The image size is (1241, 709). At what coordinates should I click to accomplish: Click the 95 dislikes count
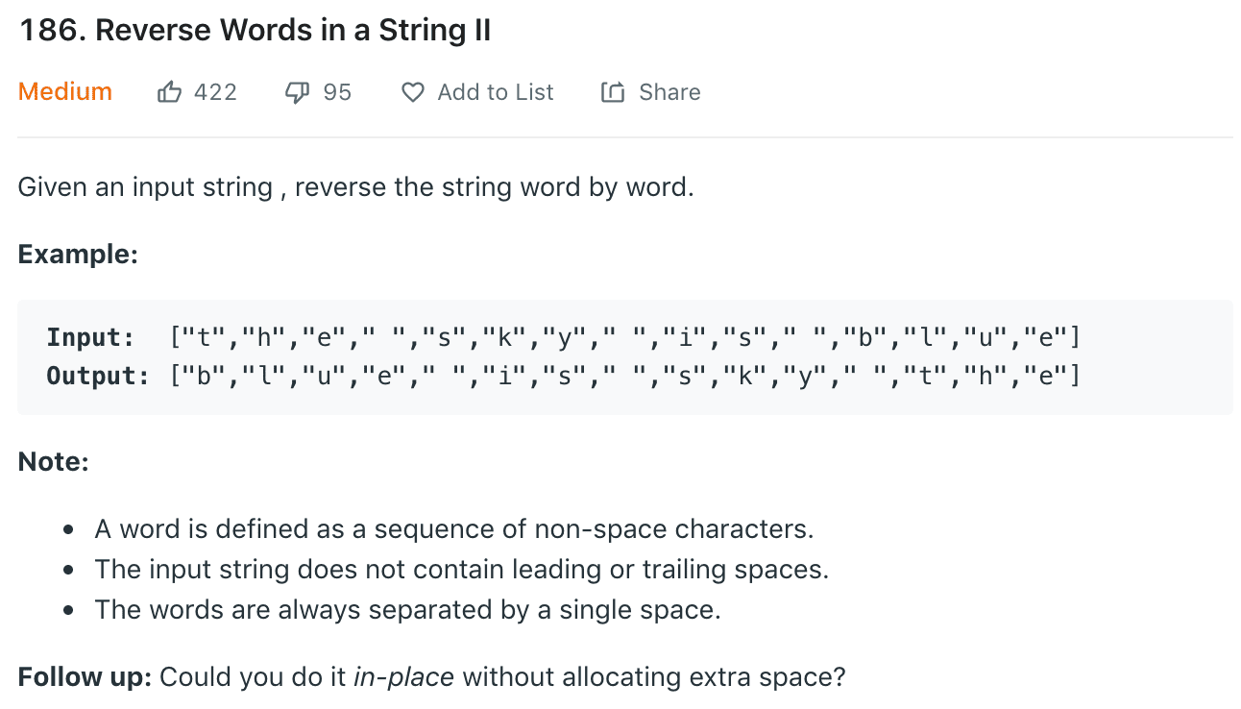pyautogui.click(x=337, y=92)
